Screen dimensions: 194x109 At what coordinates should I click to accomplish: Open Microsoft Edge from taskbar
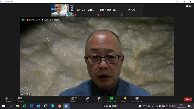[x=52, y=106]
